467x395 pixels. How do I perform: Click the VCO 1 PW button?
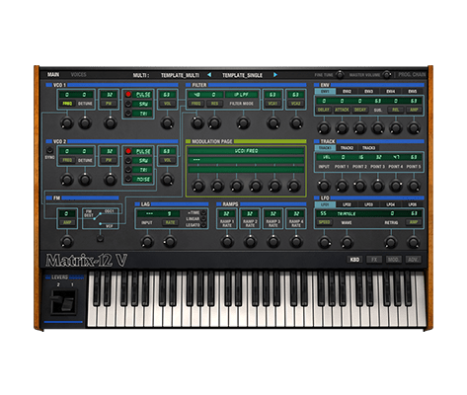[x=109, y=104]
